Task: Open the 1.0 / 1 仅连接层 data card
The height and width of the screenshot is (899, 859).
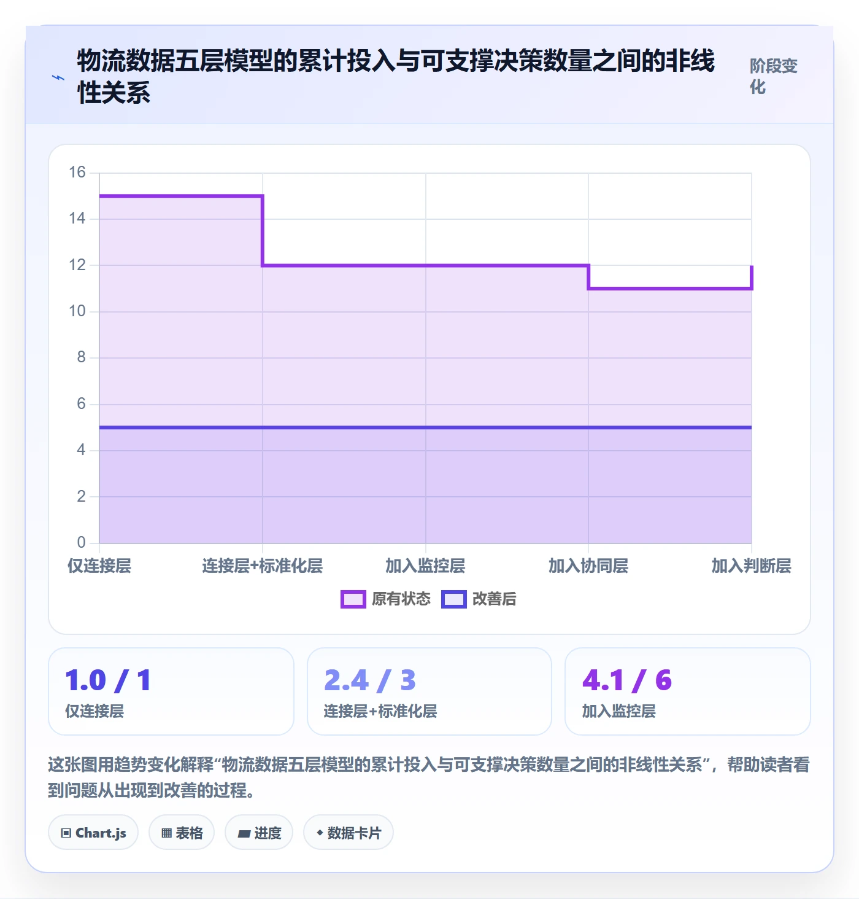Action: [x=171, y=691]
